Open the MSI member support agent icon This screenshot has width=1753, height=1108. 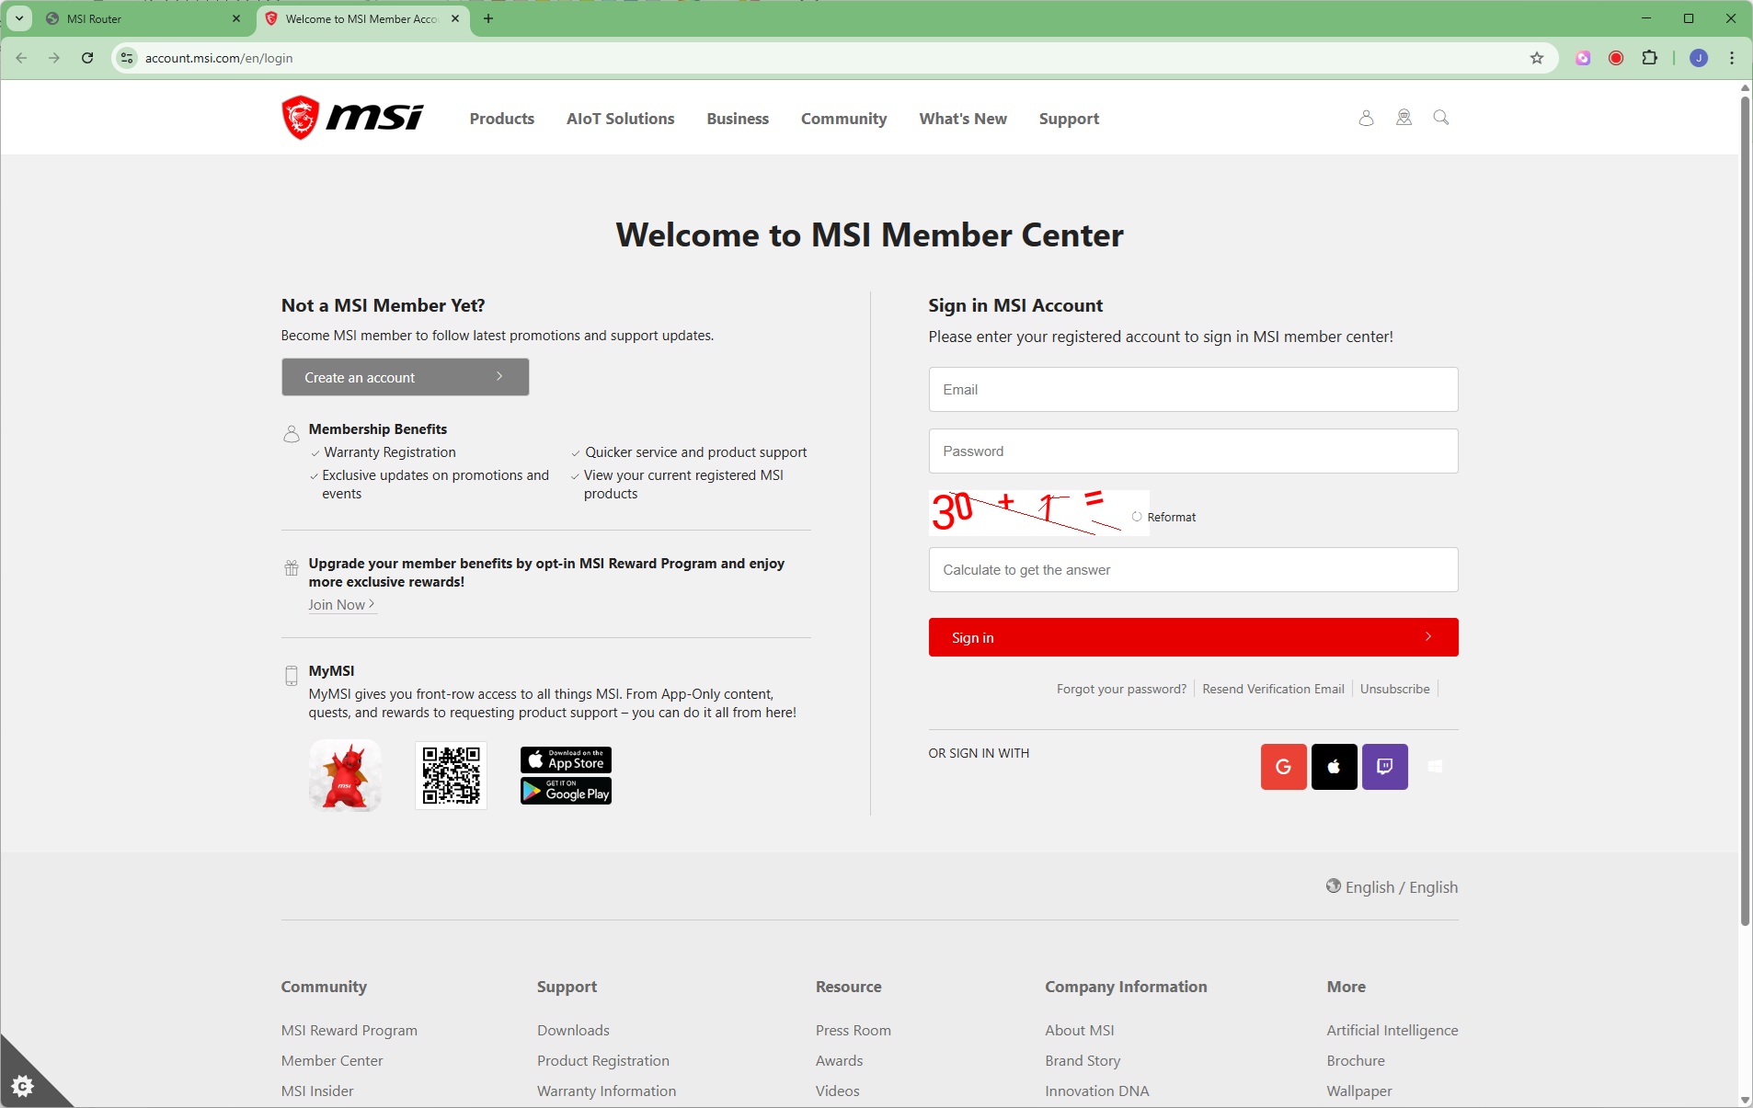pos(1404,118)
